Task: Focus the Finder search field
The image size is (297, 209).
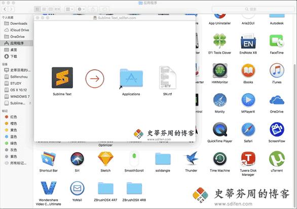Action: 253,9
